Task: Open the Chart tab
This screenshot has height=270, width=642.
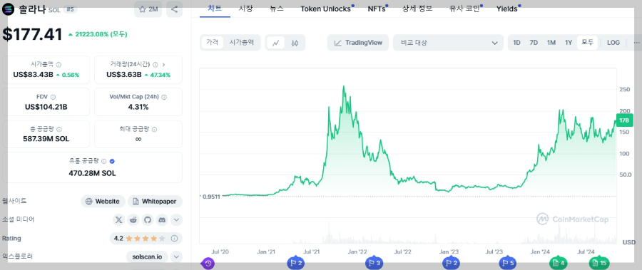Action: (215, 9)
